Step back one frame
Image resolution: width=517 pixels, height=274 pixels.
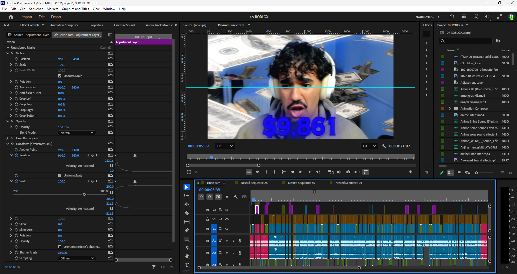click(x=292, y=172)
